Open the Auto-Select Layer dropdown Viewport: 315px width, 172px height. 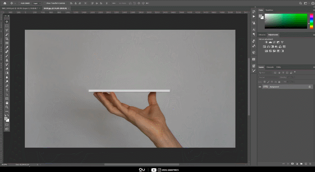tap(36, 3)
